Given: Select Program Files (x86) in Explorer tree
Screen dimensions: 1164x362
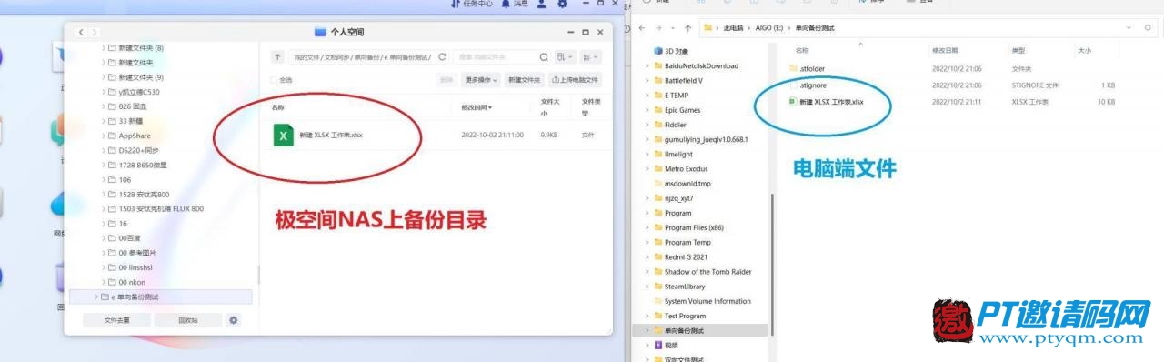Looking at the screenshot, I should pyautogui.click(x=694, y=227).
